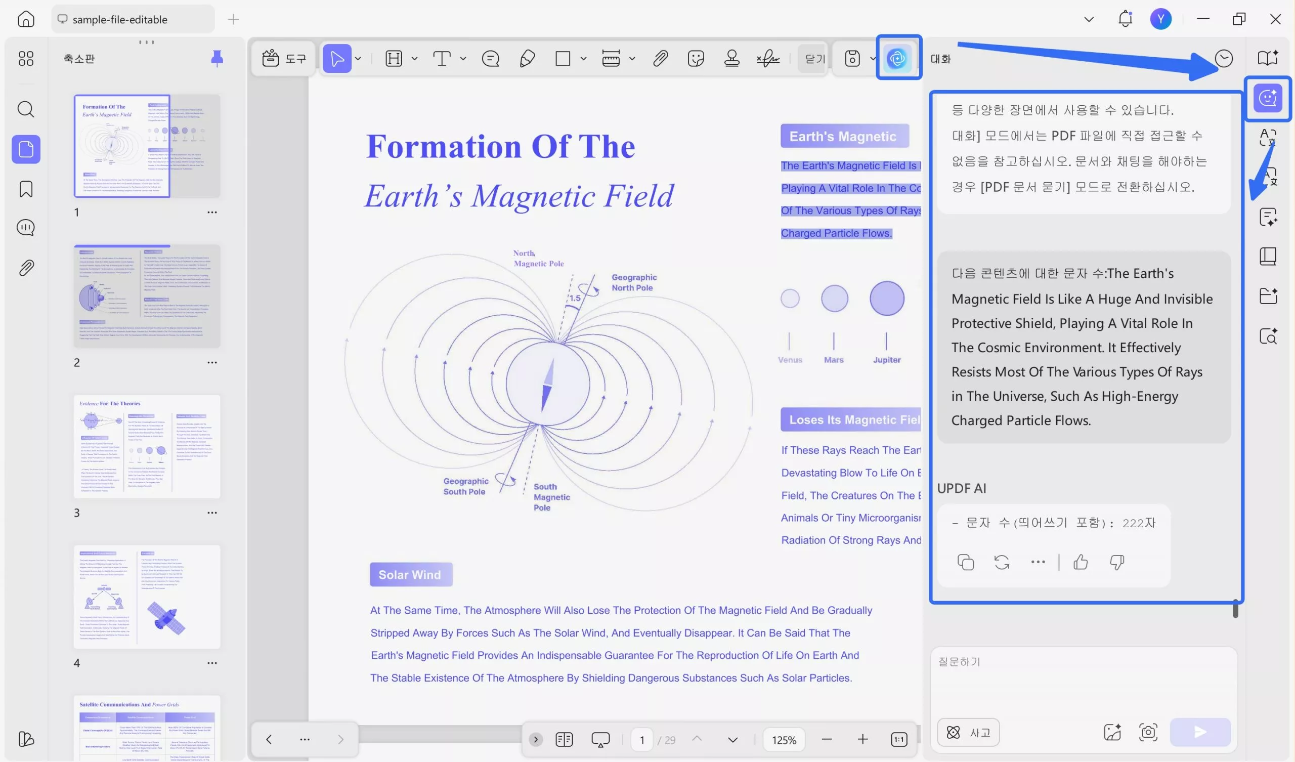Expand the shape tool dropdown arrow

click(x=584, y=59)
